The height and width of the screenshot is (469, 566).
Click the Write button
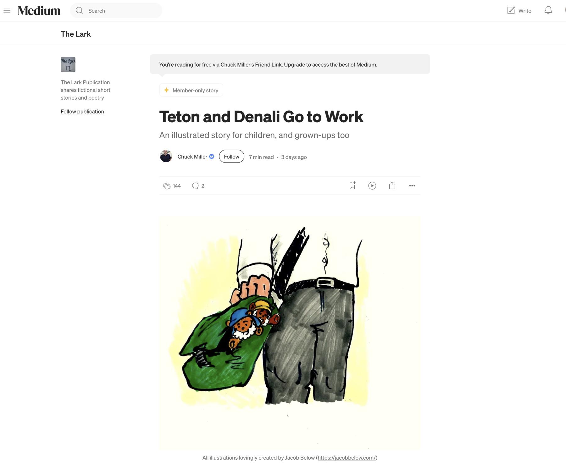click(x=519, y=11)
